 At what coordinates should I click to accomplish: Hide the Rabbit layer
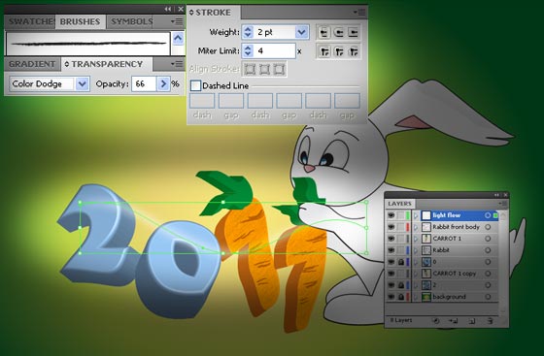coord(391,250)
